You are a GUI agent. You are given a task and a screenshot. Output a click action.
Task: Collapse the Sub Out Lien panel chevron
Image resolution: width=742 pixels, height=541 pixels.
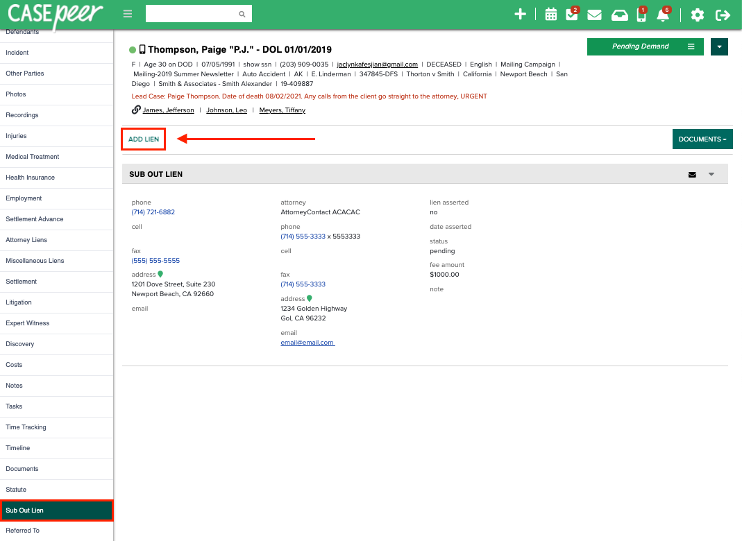coord(711,174)
